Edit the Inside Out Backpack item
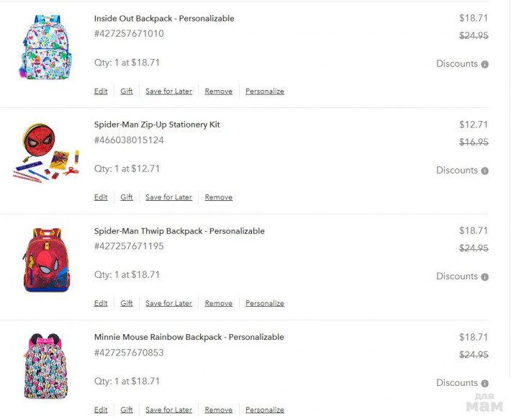This screenshot has width=511, height=419. point(101,91)
